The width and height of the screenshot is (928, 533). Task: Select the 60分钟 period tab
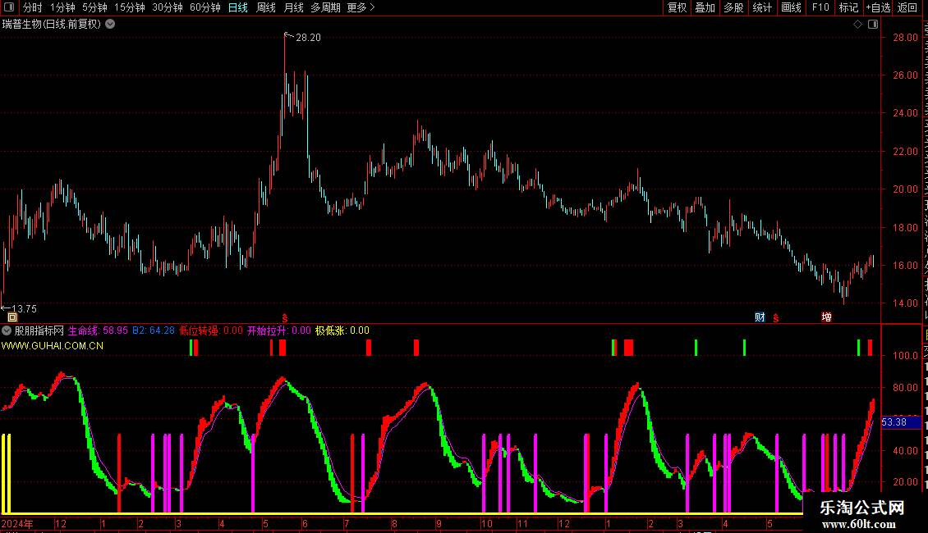[204, 7]
